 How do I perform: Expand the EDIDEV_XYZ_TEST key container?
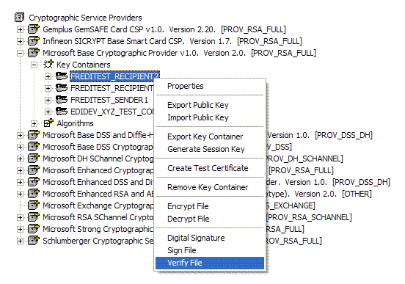pyautogui.click(x=48, y=112)
